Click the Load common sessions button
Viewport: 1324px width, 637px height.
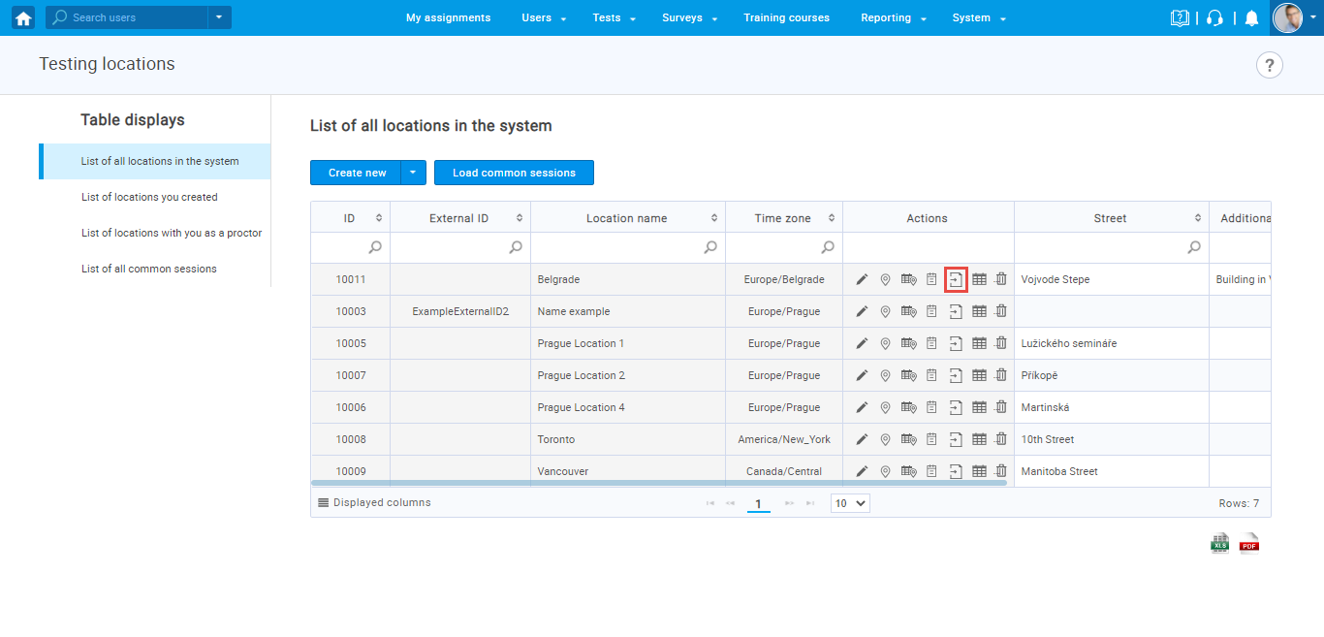514,173
